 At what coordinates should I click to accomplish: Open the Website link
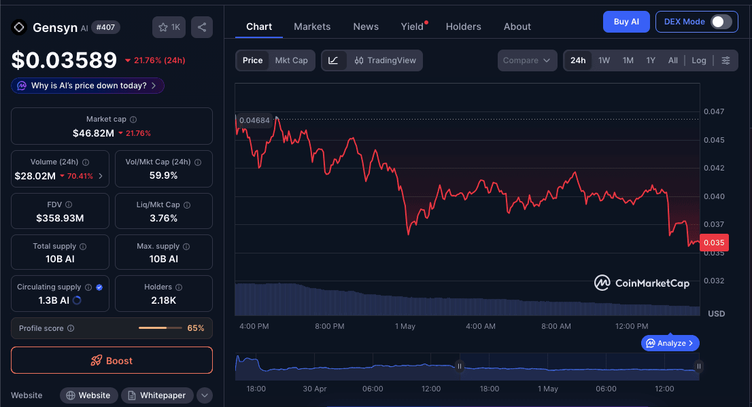88,395
